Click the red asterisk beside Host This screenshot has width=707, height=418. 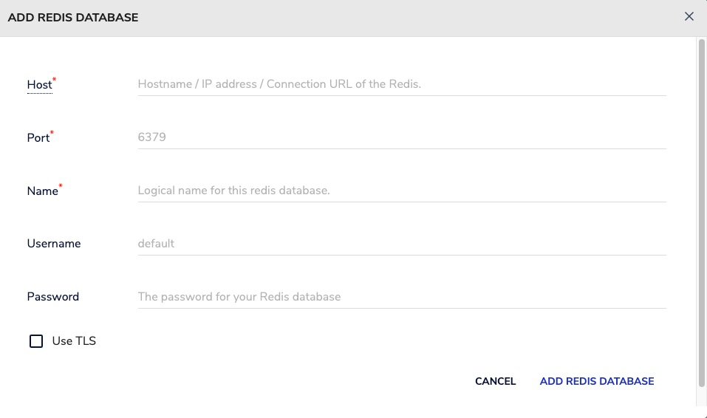[x=55, y=78]
